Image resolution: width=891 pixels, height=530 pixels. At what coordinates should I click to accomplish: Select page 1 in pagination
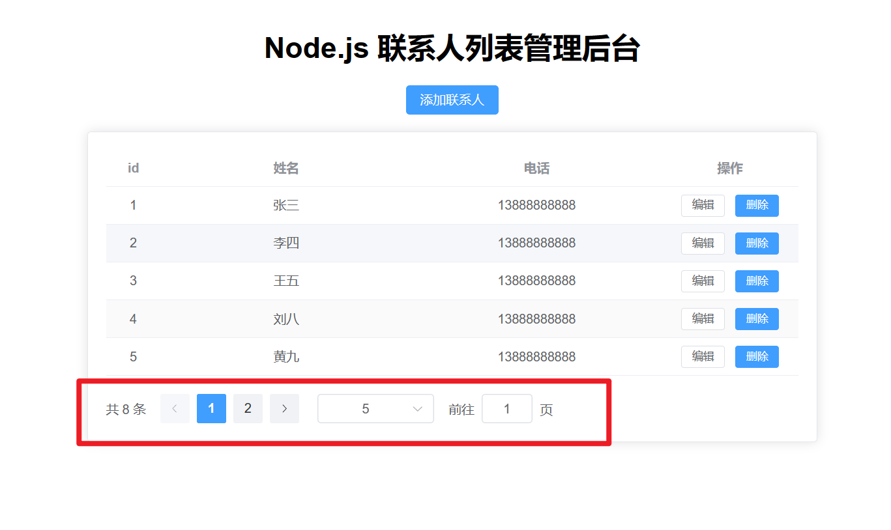pyautogui.click(x=211, y=408)
